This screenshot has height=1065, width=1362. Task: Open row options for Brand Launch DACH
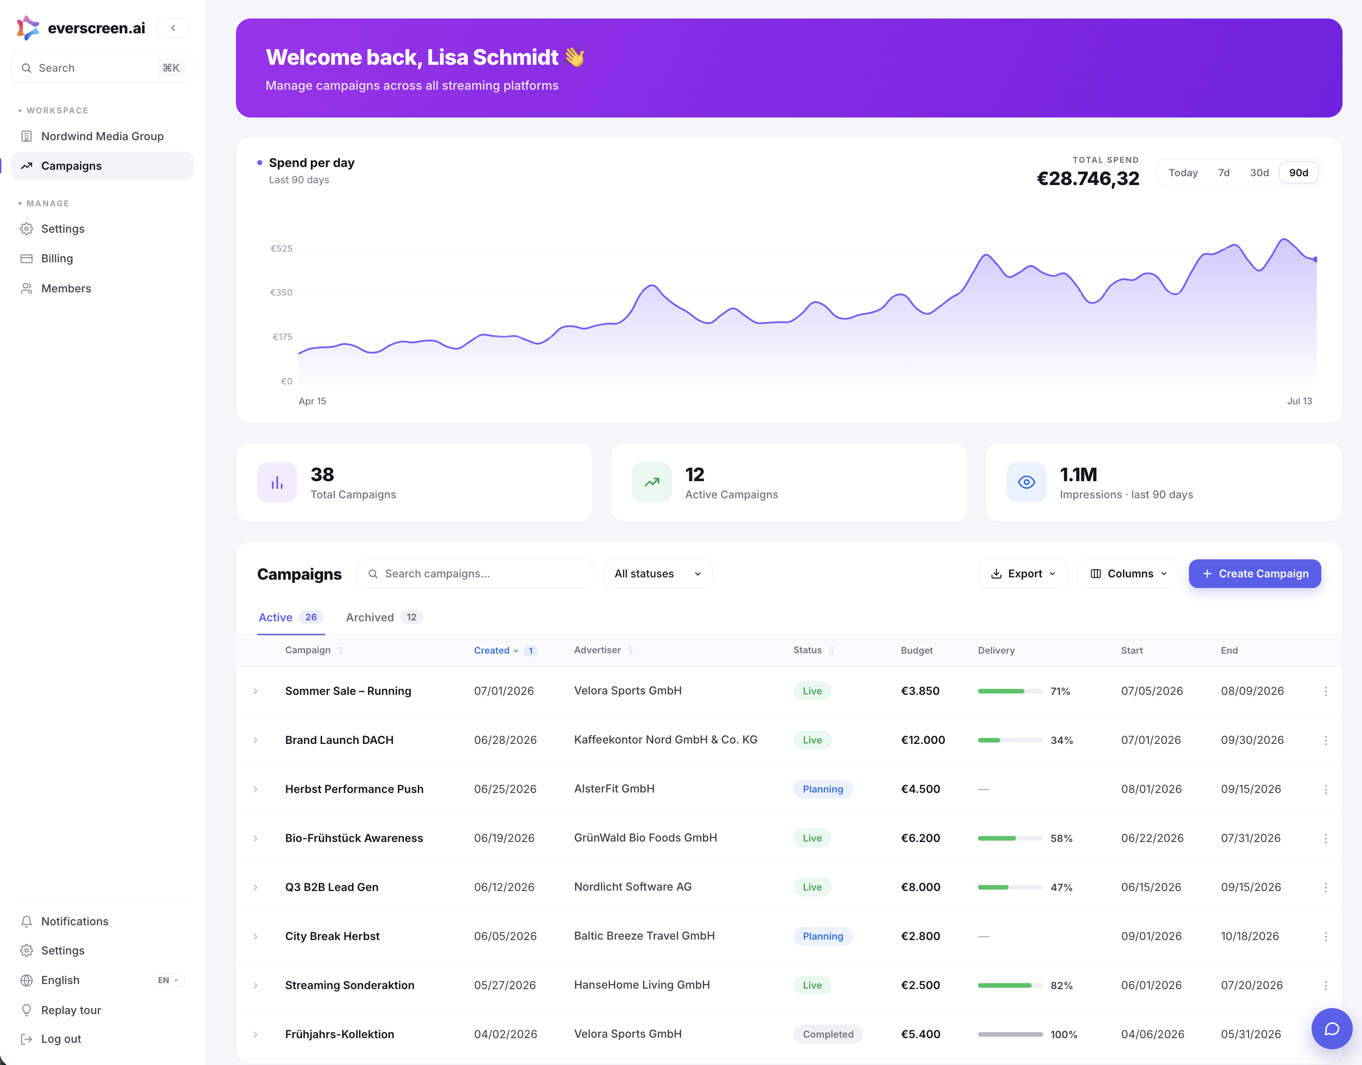click(1325, 740)
